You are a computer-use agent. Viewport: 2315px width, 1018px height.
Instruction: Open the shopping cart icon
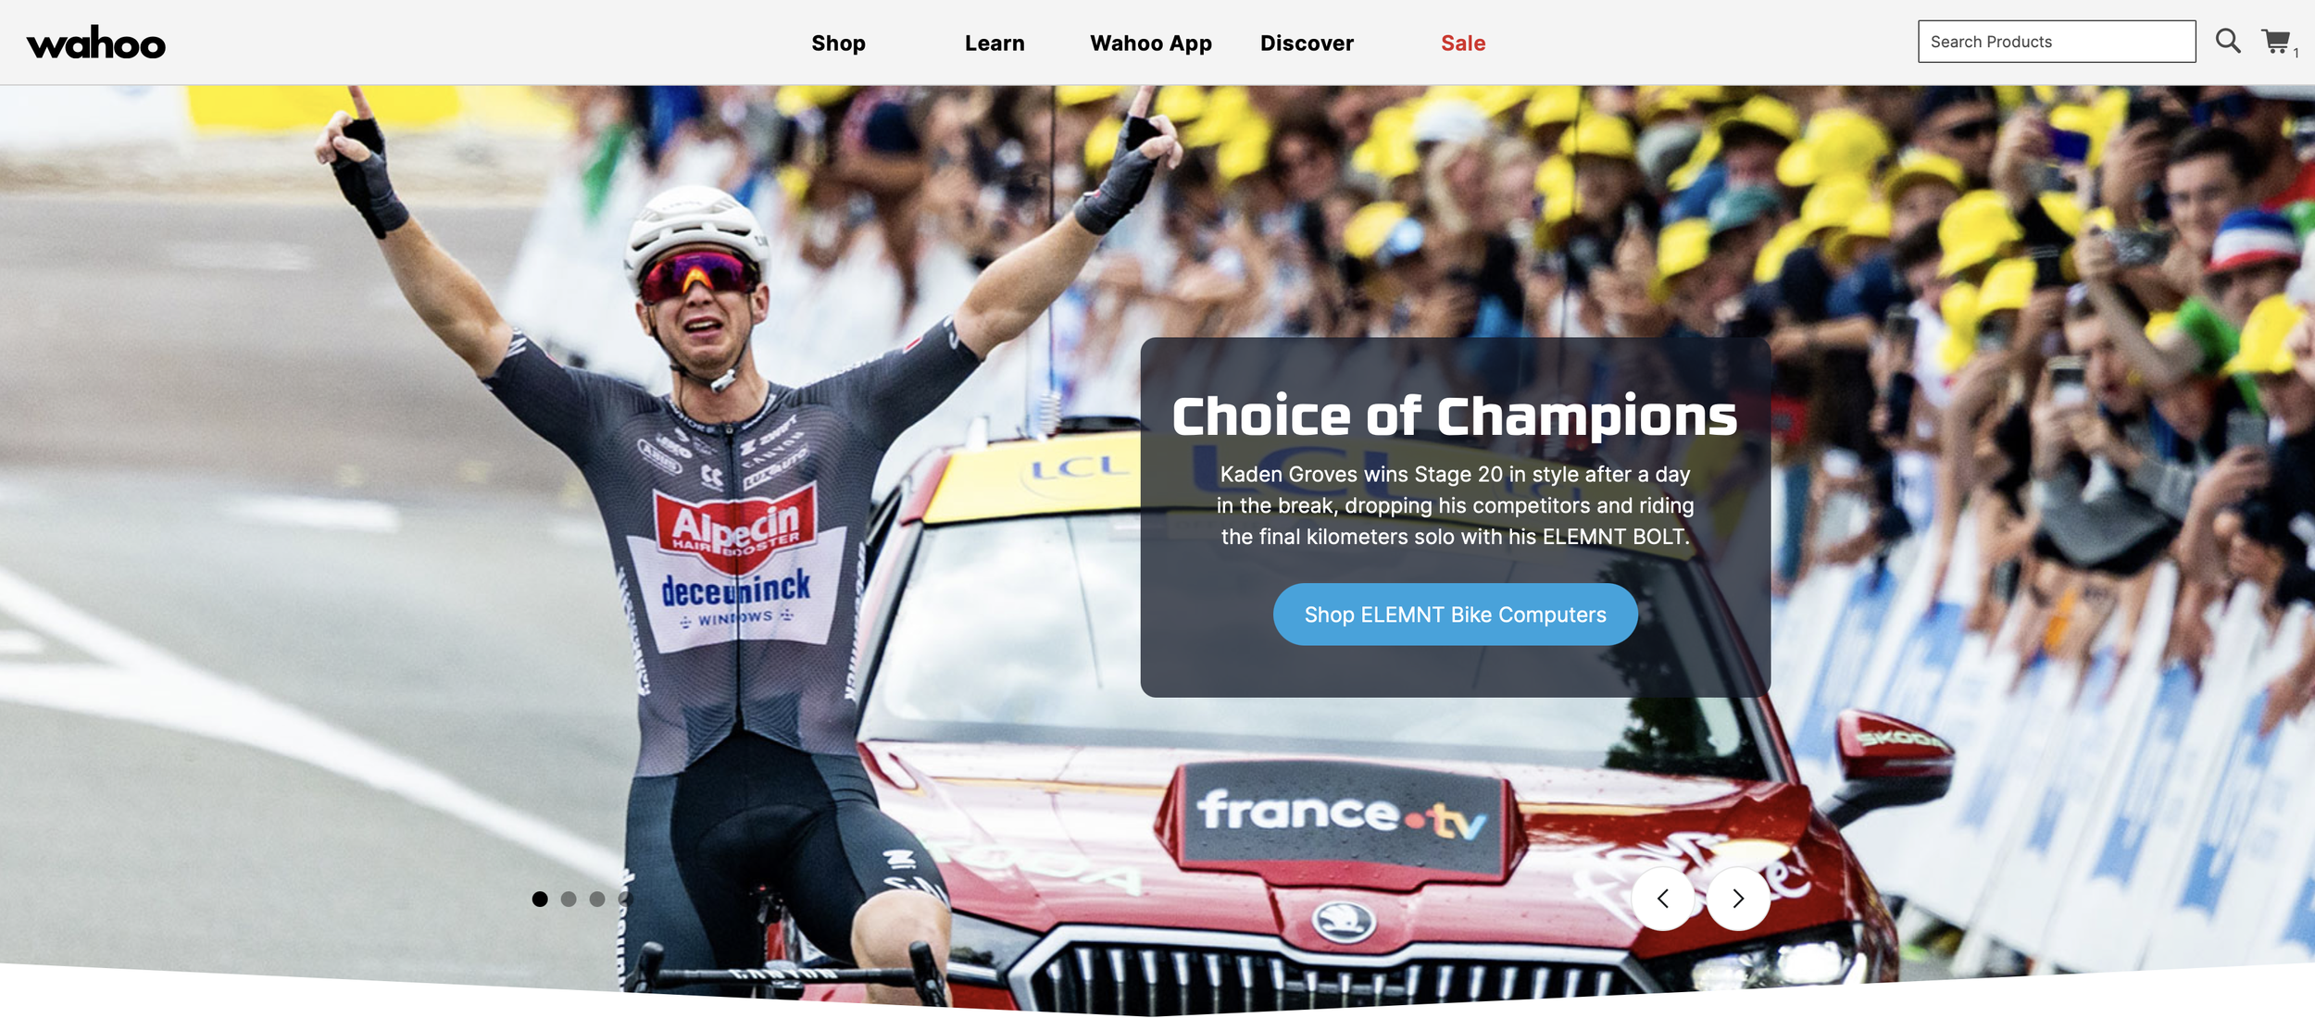2275,42
